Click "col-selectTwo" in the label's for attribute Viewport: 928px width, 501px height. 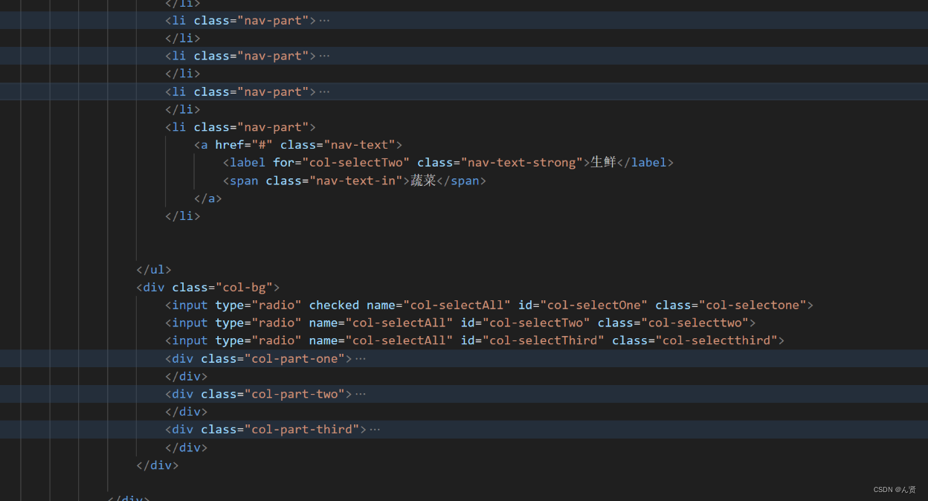[356, 163]
